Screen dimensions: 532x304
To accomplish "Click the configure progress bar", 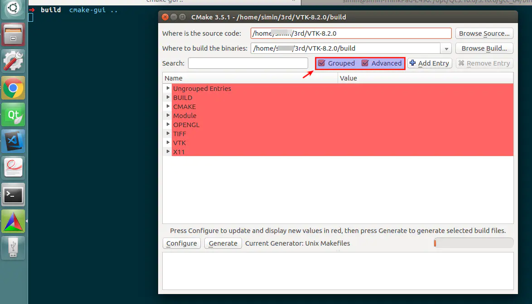I will (474, 243).
